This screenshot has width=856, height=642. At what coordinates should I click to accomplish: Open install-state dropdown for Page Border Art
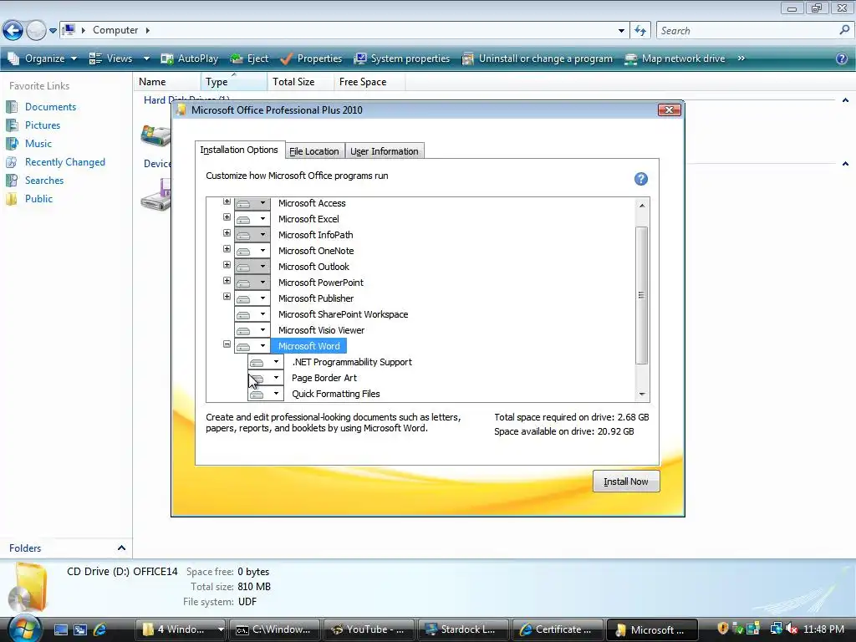point(266,378)
